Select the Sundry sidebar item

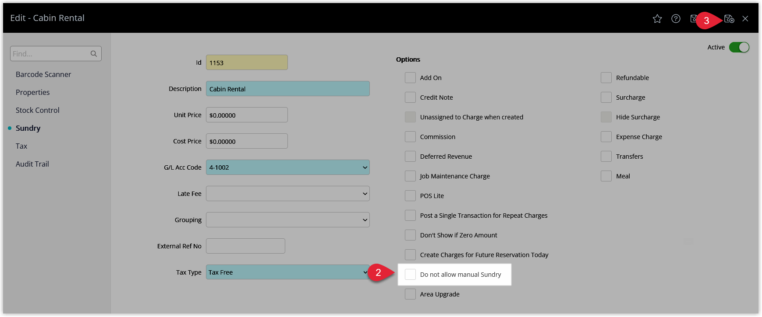tap(28, 128)
